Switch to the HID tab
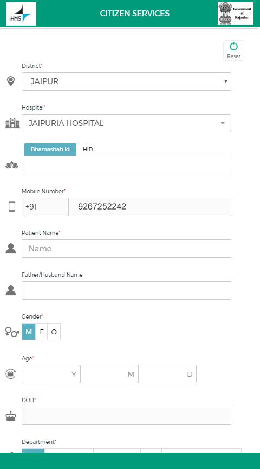This screenshot has height=469, width=260. click(x=88, y=150)
